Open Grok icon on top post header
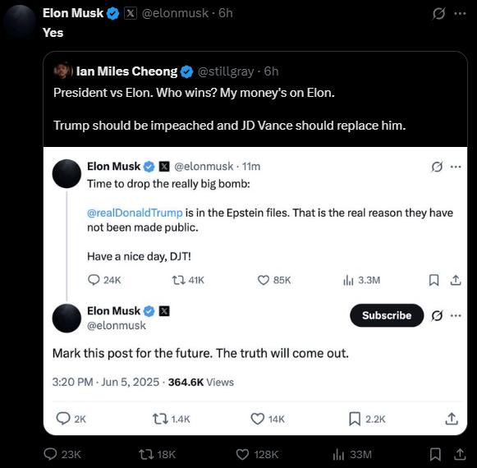Image resolution: width=477 pixels, height=468 pixels. pyautogui.click(x=438, y=13)
